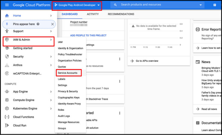The width and height of the screenshot is (222, 135).
Task: Switch to the Dashboard tab
Action: pyautogui.click(x=70, y=14)
